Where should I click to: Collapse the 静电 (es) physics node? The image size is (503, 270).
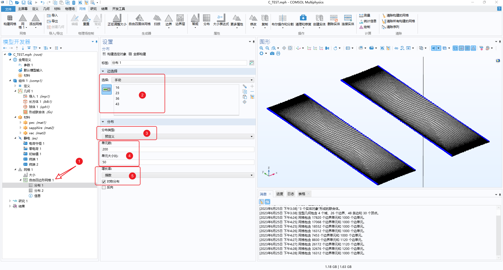pyautogui.click(x=15, y=138)
